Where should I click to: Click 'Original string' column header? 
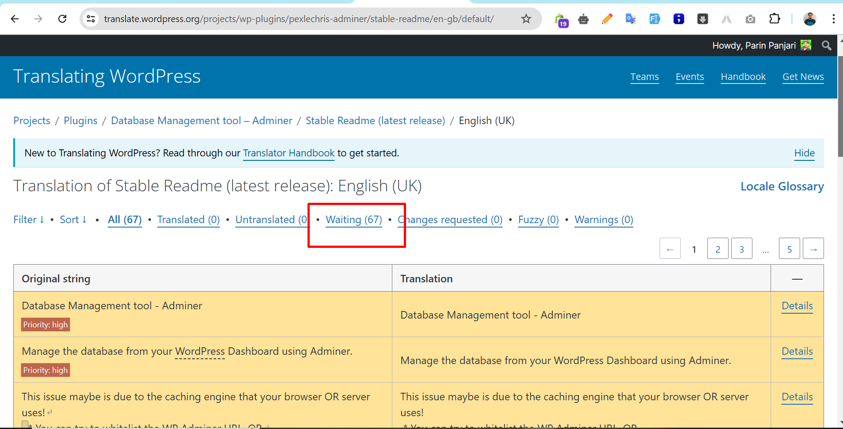56,279
